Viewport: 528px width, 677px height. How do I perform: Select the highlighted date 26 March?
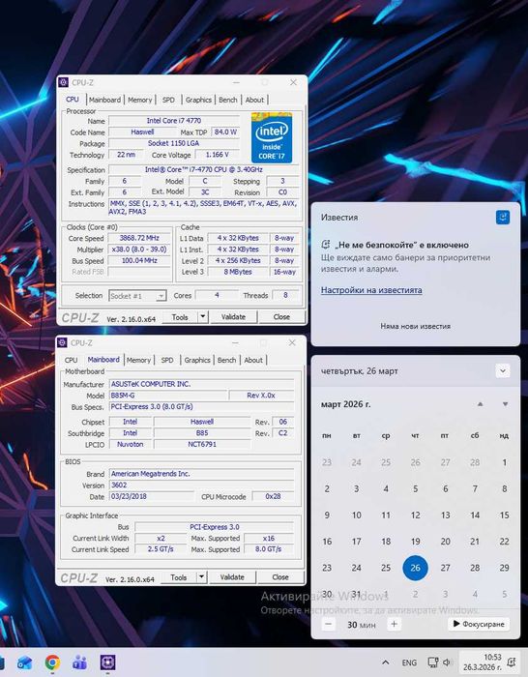point(415,568)
